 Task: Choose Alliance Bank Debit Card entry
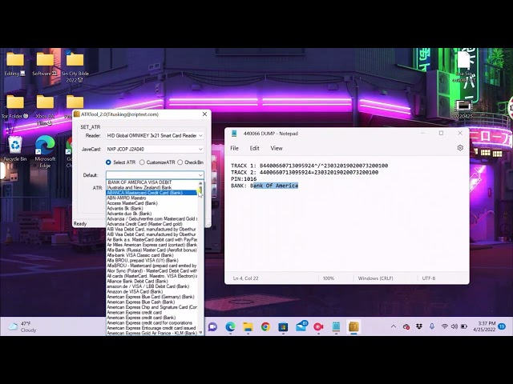coord(152,281)
